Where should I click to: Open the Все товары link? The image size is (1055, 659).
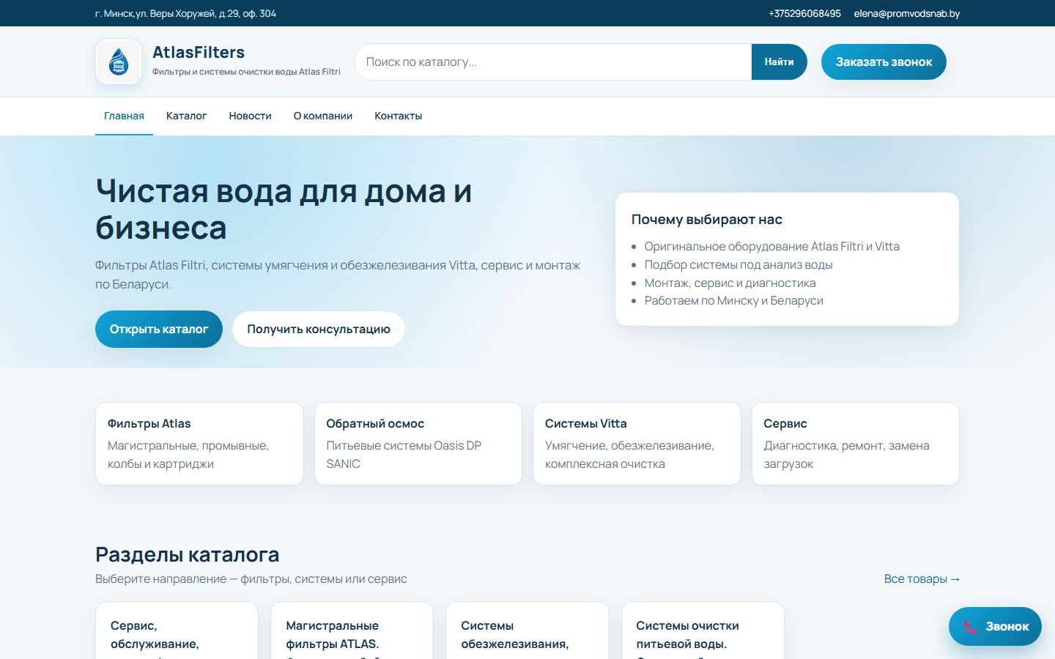pos(922,578)
